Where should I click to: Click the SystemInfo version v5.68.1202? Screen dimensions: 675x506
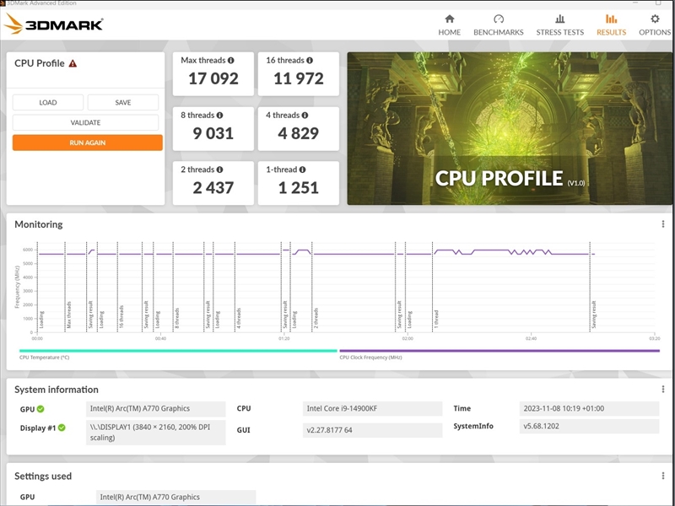(589, 426)
